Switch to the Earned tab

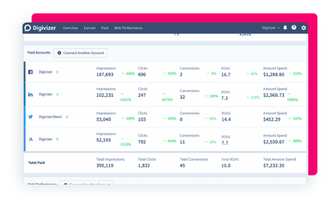(x=89, y=28)
